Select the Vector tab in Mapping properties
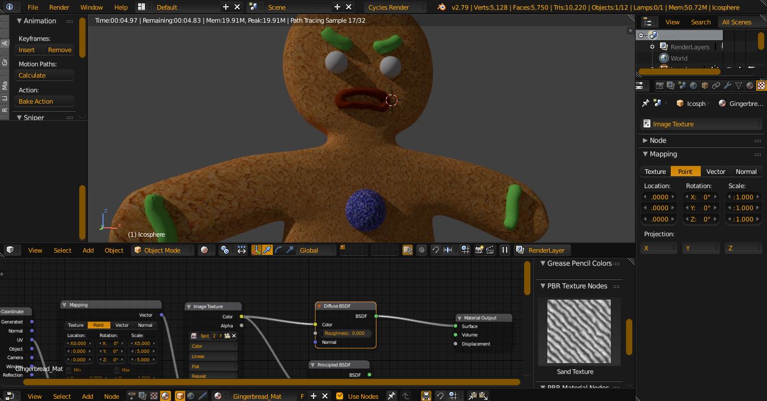This screenshot has width=767, height=401. (x=715, y=171)
